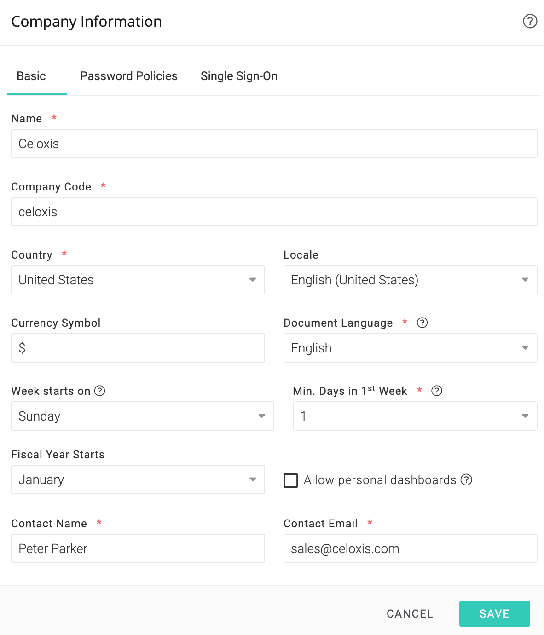Show help for Allow personal dashboards
The width and height of the screenshot is (544, 635).
pos(467,479)
